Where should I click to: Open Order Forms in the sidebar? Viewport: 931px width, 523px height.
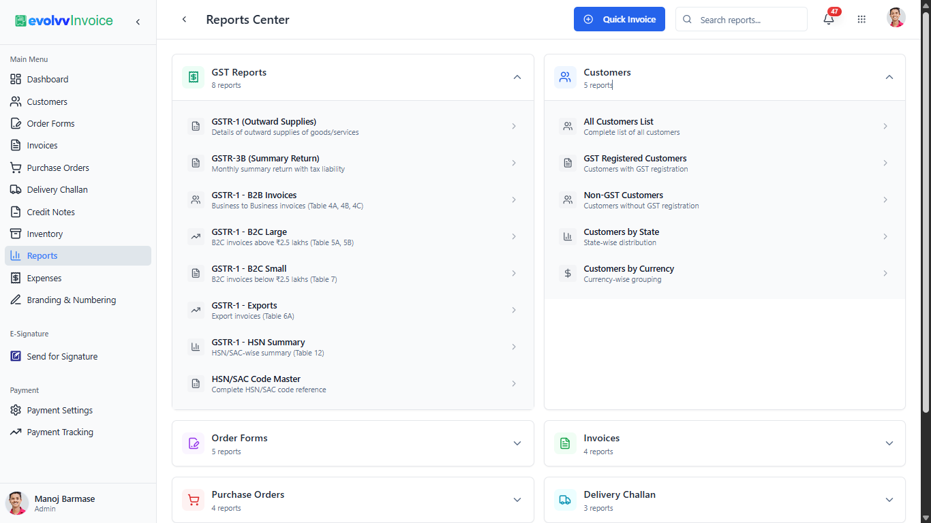[78, 123]
